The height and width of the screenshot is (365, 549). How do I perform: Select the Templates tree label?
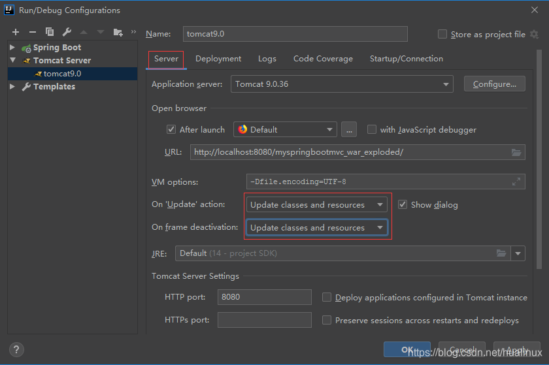54,86
